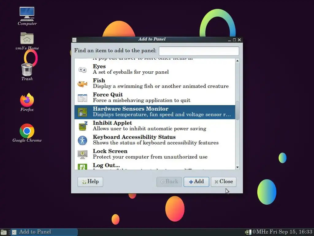Image resolution: width=314 pixels, height=236 pixels.
Task: Click the Add button
Action: coord(196,182)
